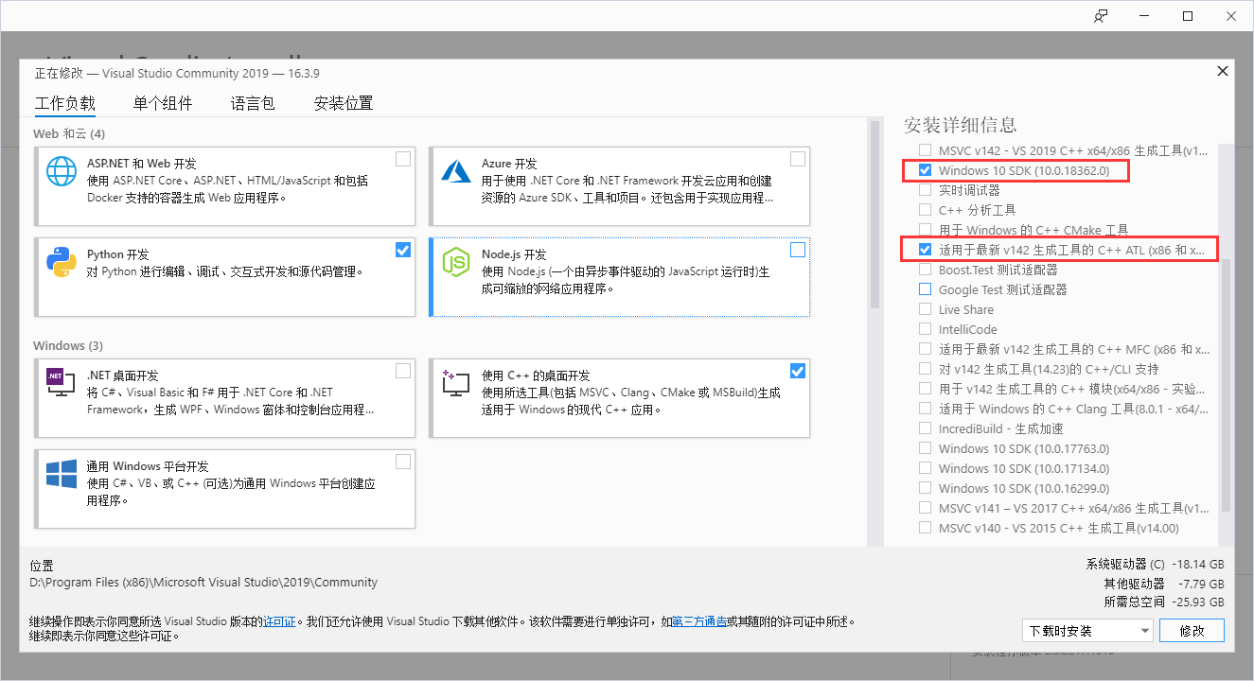This screenshot has height=681, width=1254.
Task: Uncheck the C++ ATL for v142 component
Action: click(x=925, y=250)
